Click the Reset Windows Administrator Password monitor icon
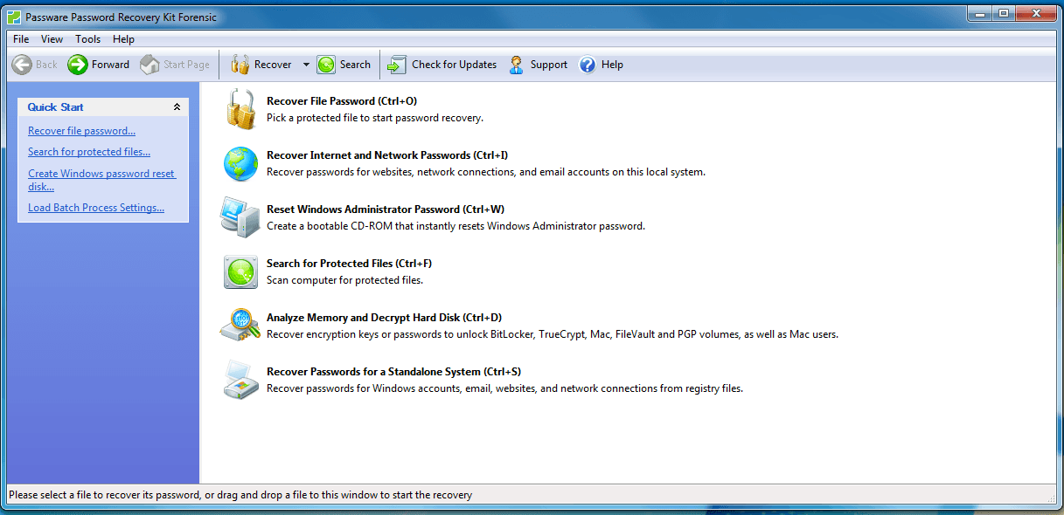The image size is (1064, 515). [240, 217]
